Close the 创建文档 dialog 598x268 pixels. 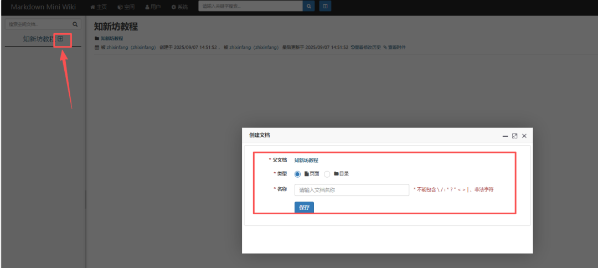coord(524,136)
